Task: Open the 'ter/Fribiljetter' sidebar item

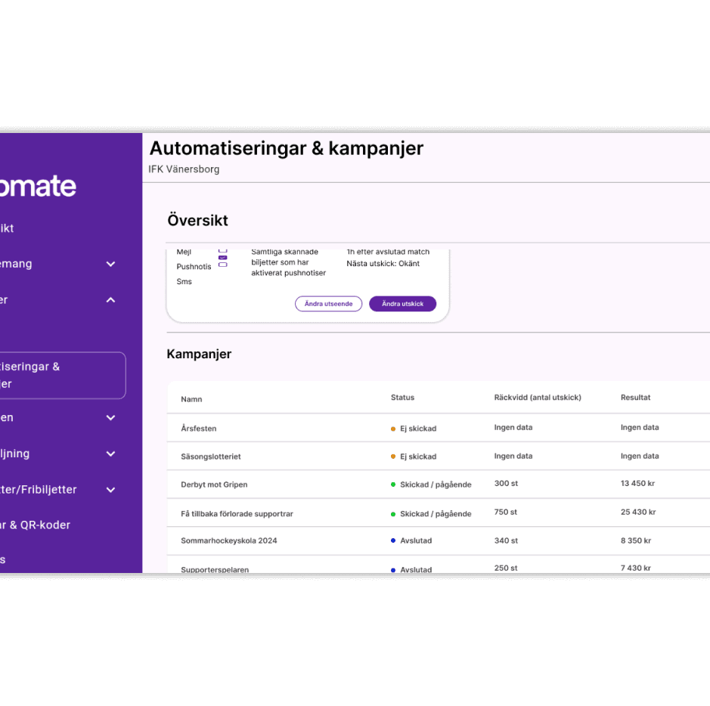Action: click(x=39, y=490)
